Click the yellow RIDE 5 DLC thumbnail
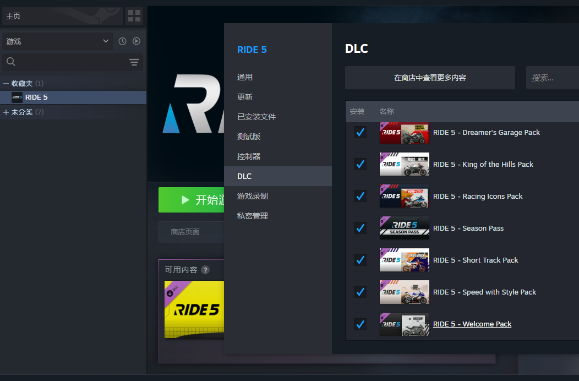Screen dimensions: 579x381 194,309
